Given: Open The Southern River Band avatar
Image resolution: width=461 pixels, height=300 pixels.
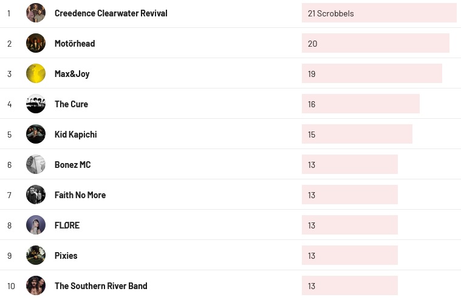Looking at the screenshot, I should coord(36,285).
